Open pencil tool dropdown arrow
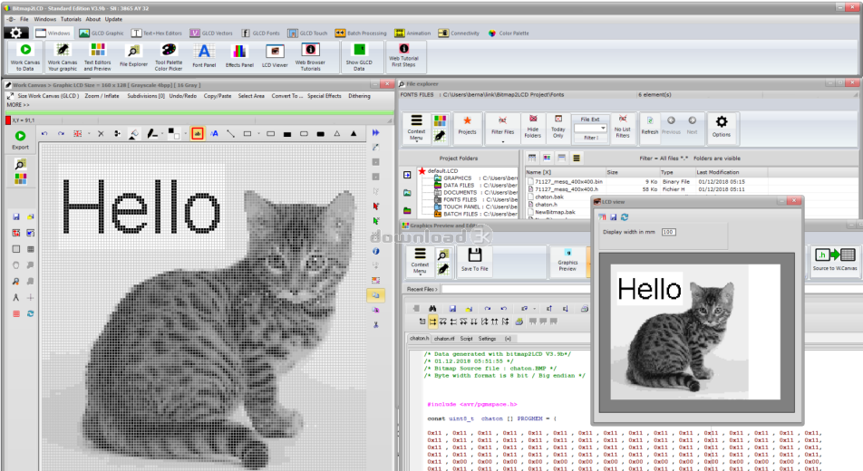The height and width of the screenshot is (471, 863). click(163, 134)
